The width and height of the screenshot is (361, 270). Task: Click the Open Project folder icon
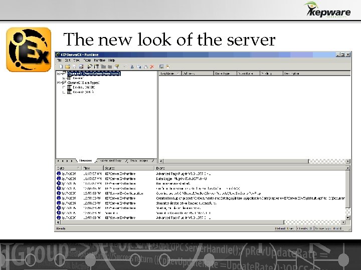[x=68, y=66]
